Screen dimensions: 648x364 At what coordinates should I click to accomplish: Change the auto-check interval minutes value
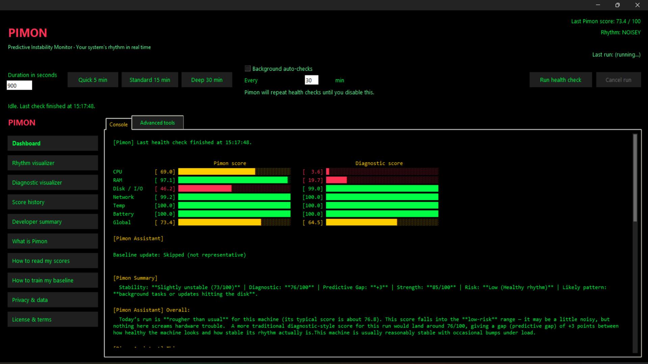(310, 80)
